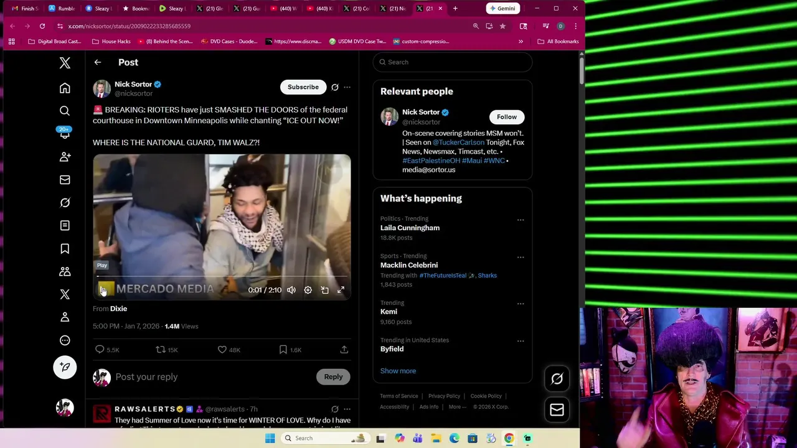Open Messages envelope in sidebar

pyautogui.click(x=65, y=180)
